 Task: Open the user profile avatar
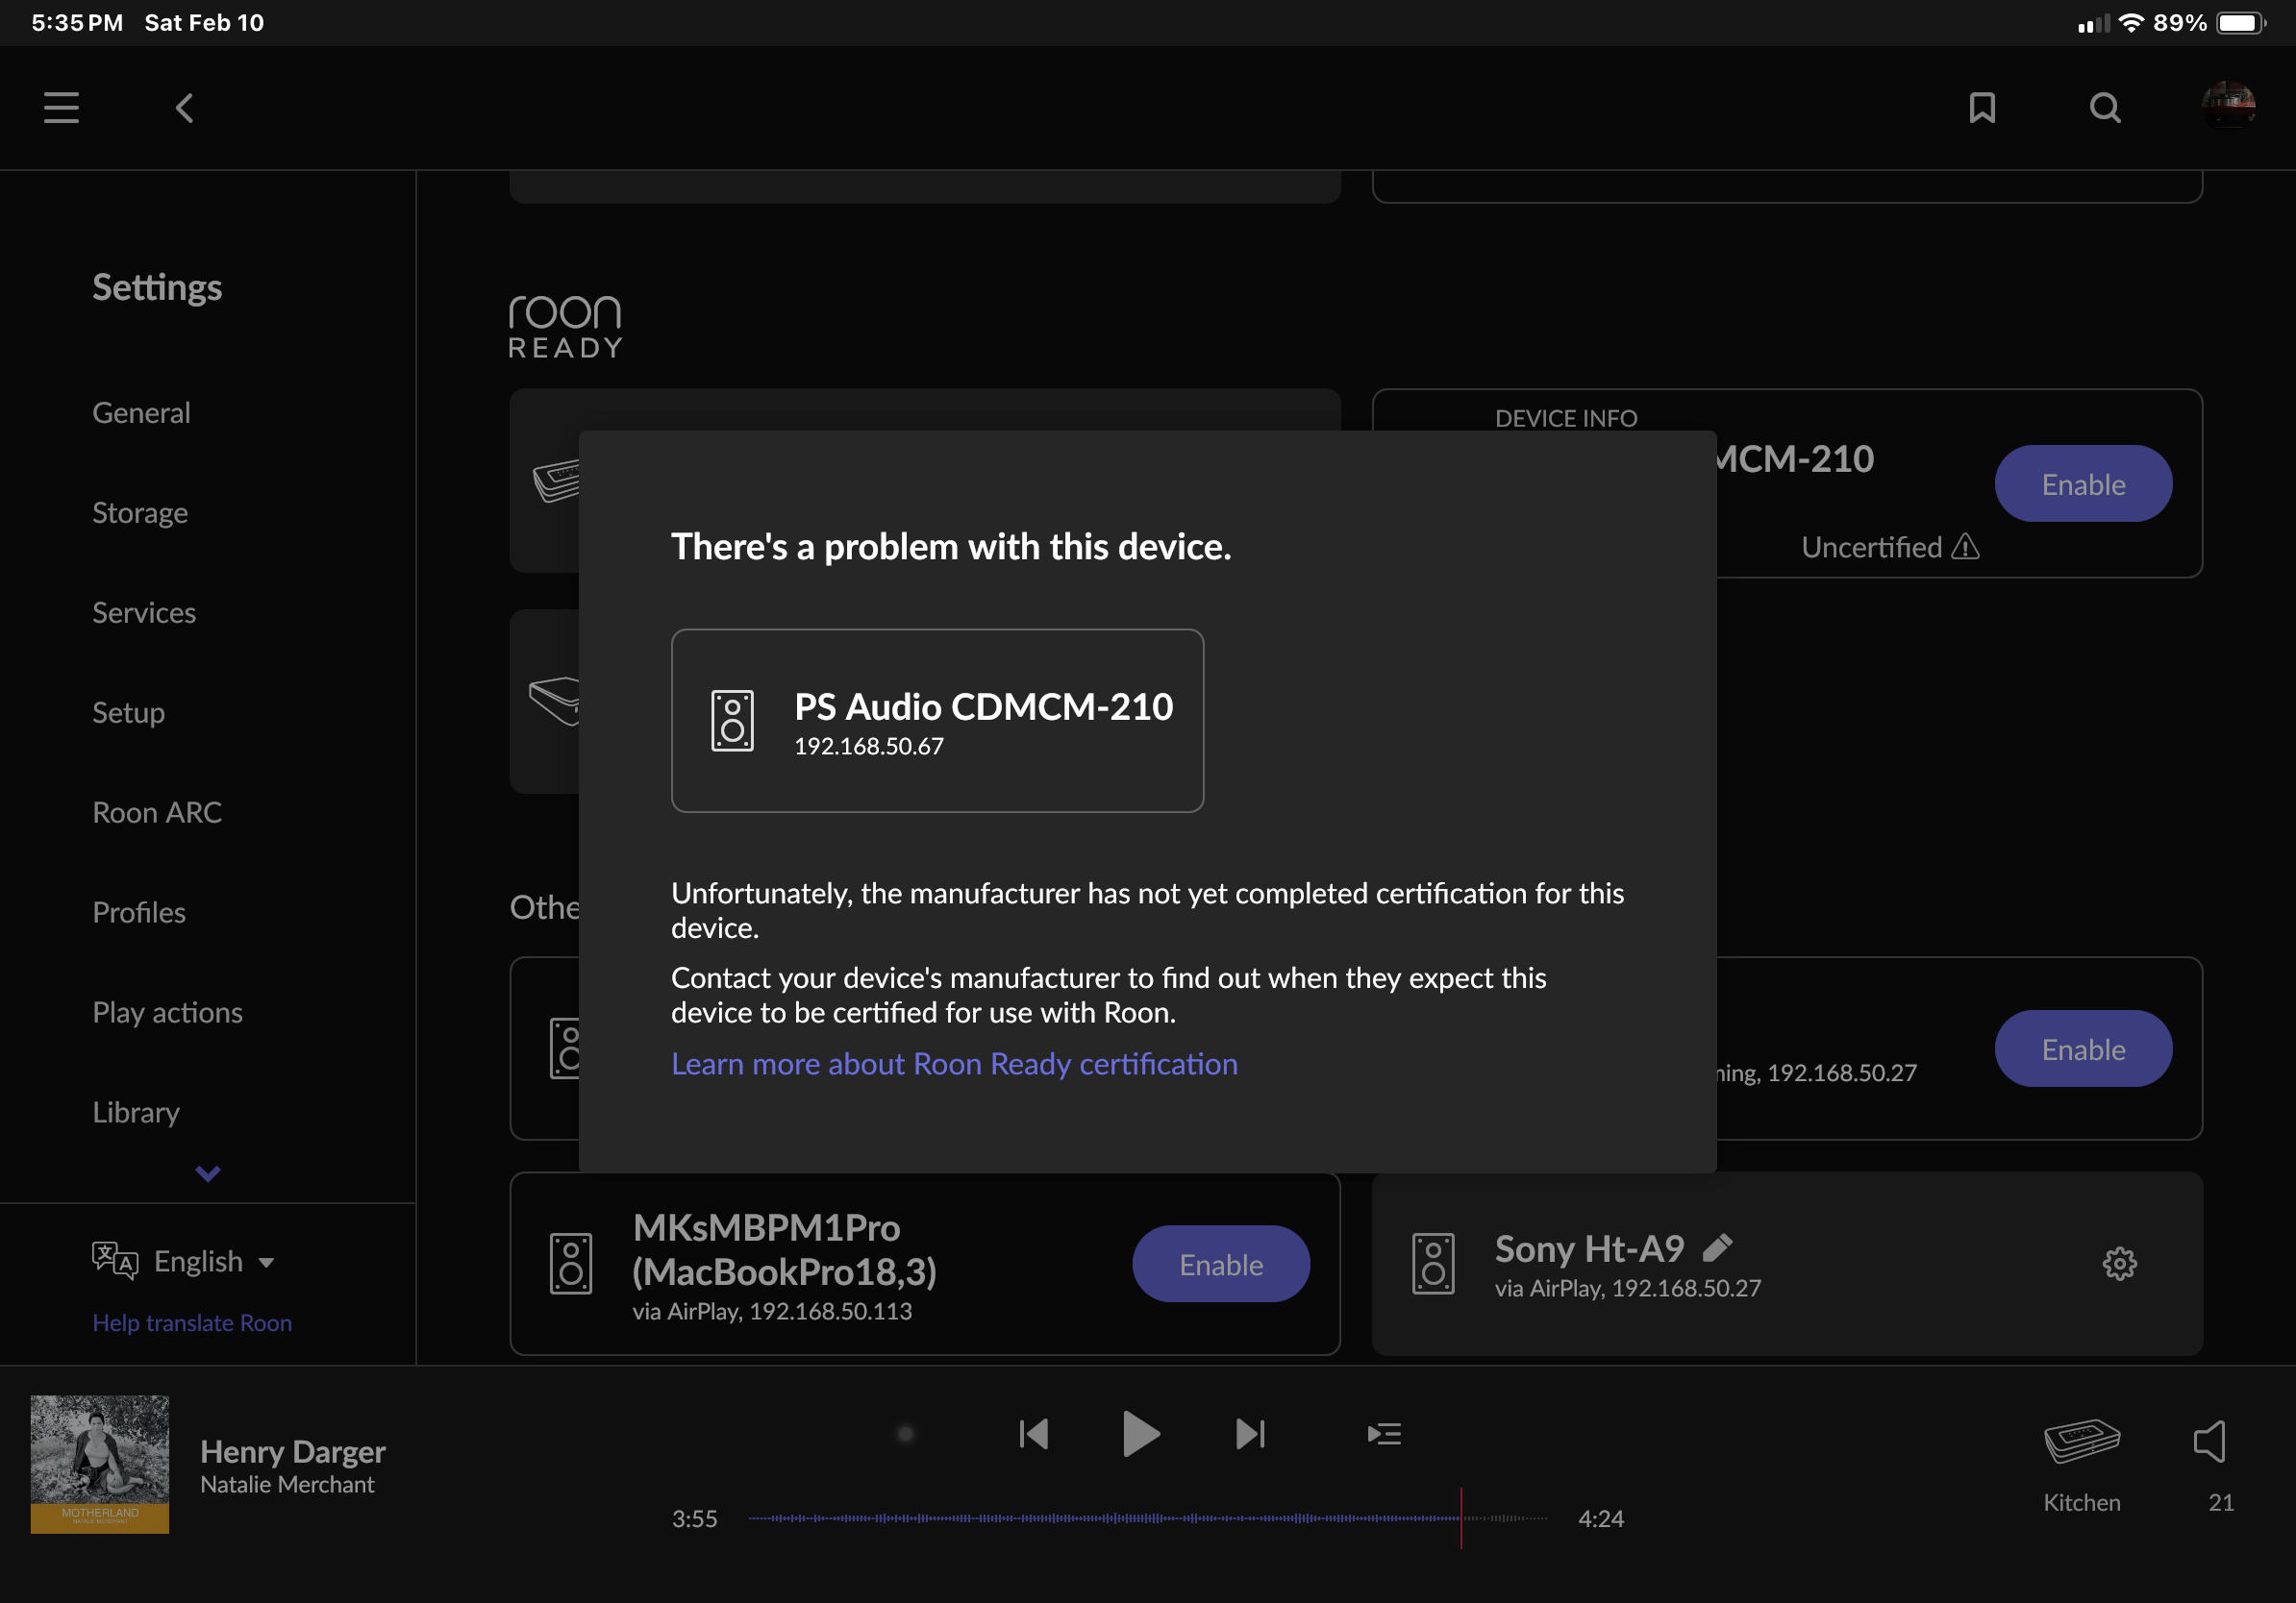2228,106
